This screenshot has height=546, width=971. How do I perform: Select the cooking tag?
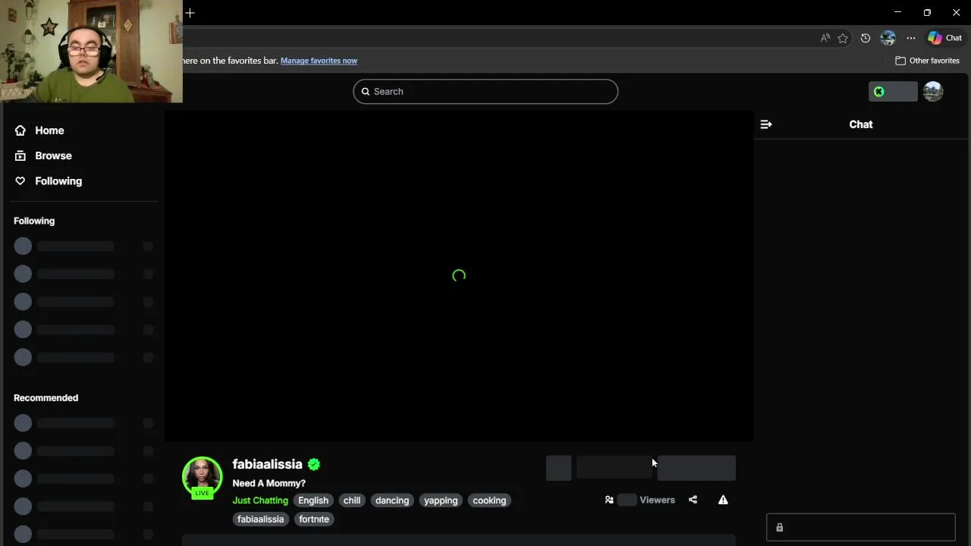(x=489, y=500)
